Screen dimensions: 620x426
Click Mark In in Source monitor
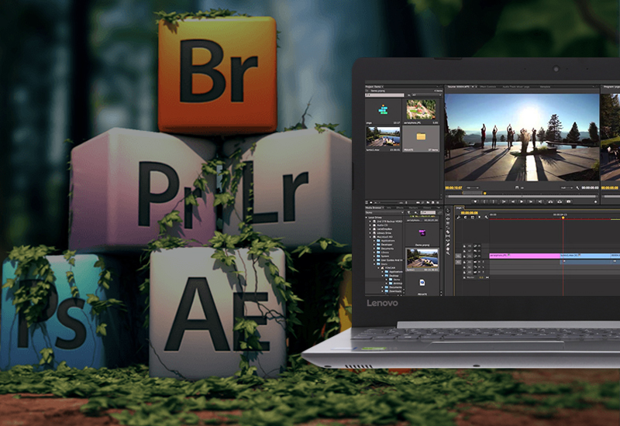click(484, 201)
